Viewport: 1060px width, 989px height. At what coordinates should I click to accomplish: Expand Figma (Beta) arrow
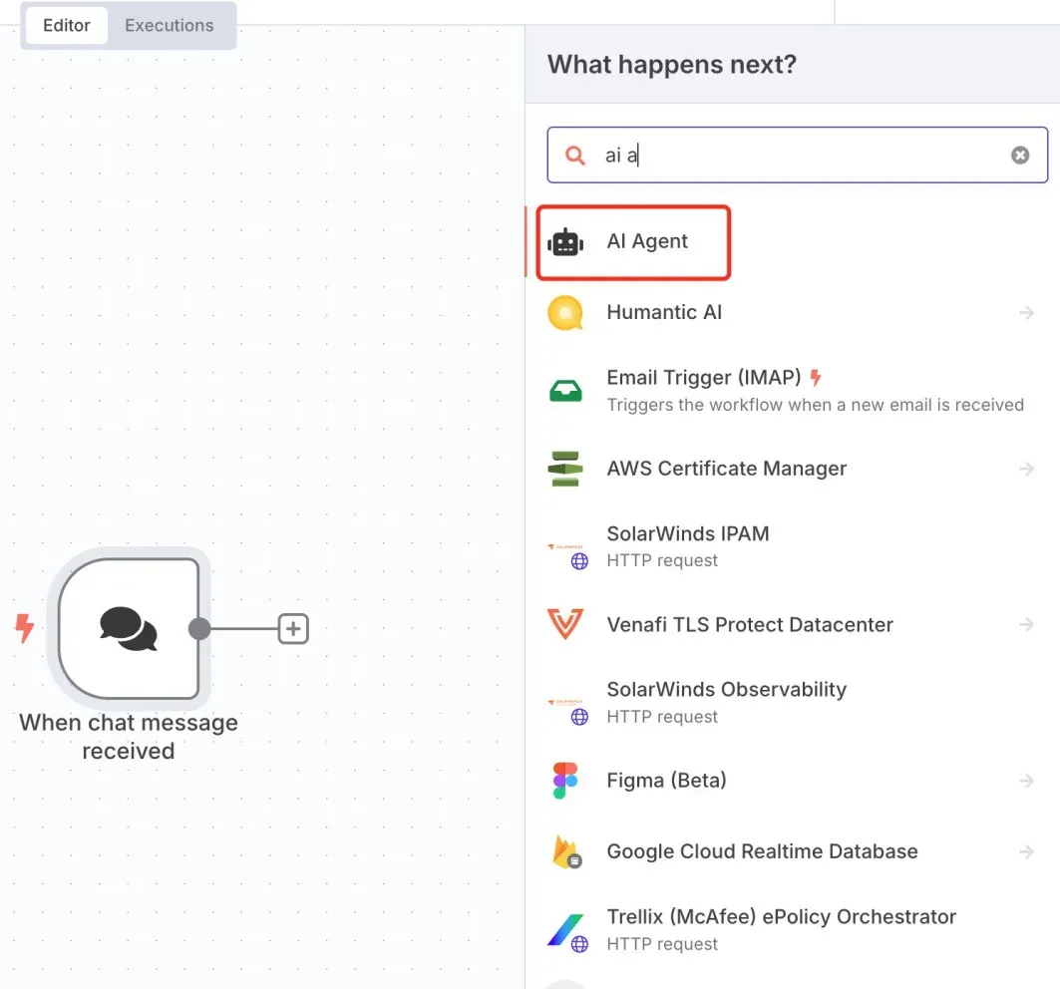pos(1026,781)
